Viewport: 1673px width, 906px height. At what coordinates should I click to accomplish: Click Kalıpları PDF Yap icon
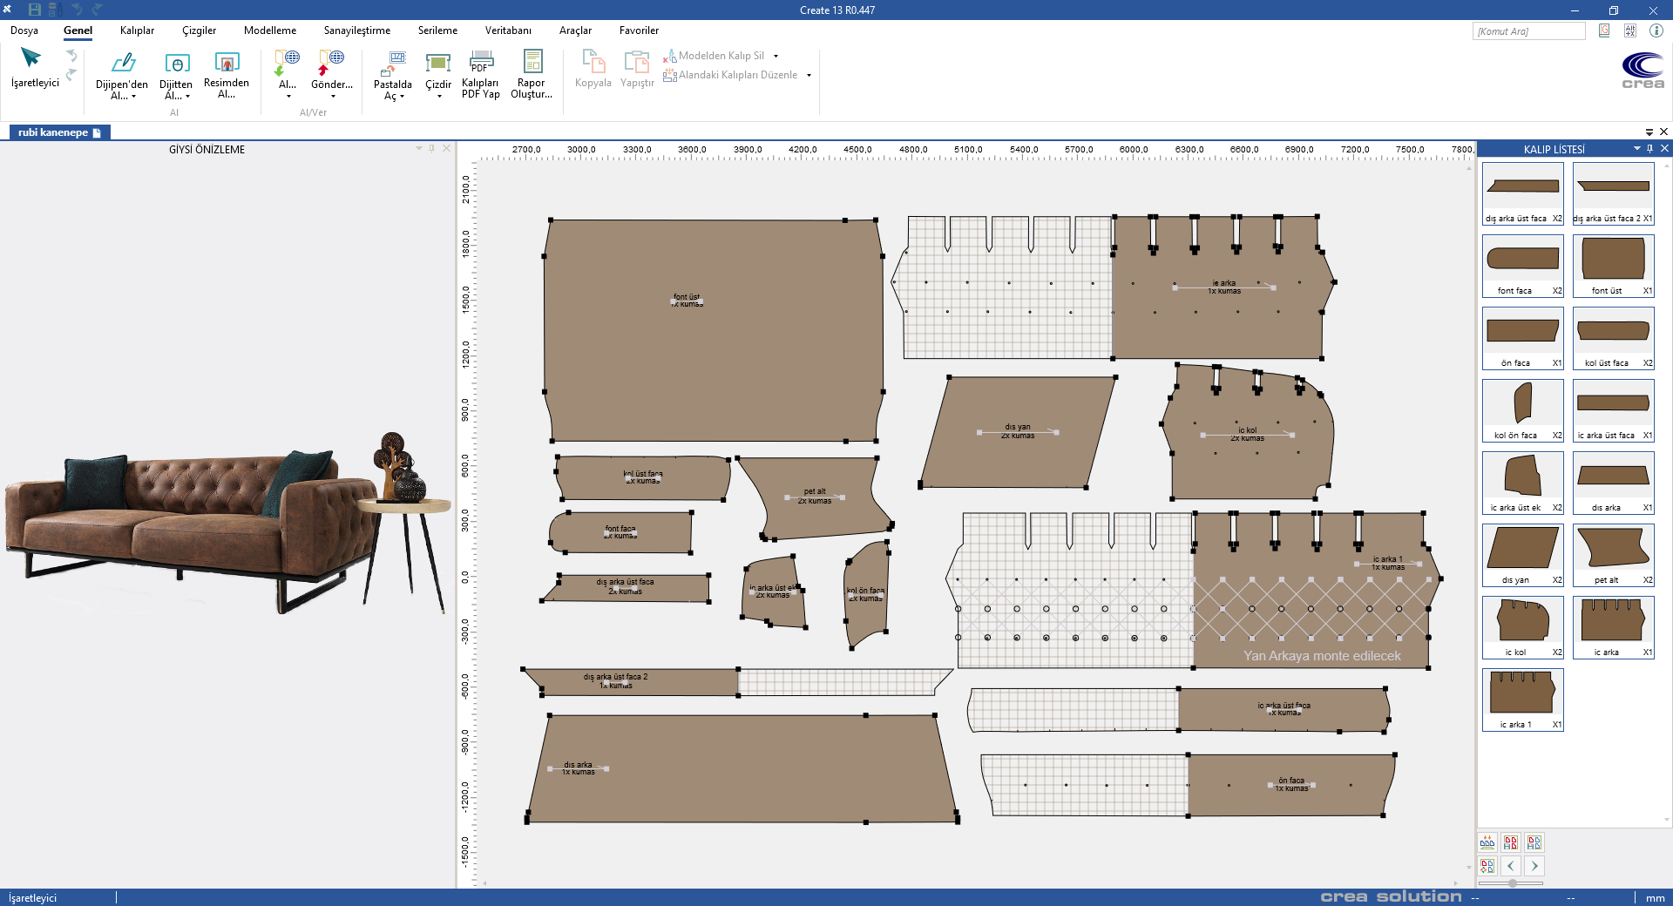pyautogui.click(x=480, y=63)
